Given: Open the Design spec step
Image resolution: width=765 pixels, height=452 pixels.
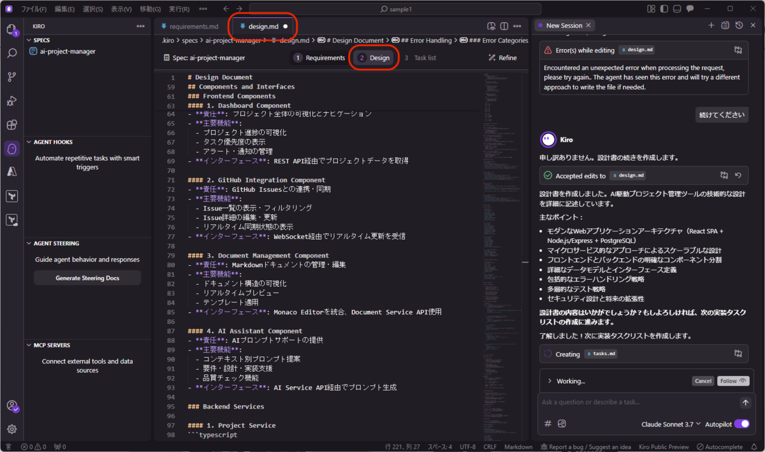Looking at the screenshot, I should tap(374, 58).
